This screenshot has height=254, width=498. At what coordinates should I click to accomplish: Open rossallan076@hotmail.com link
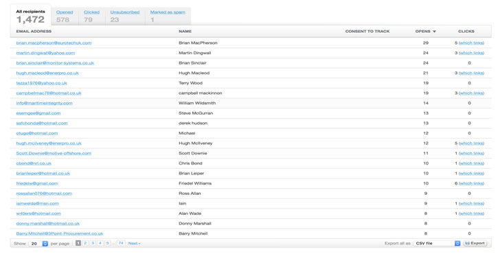tap(44, 194)
